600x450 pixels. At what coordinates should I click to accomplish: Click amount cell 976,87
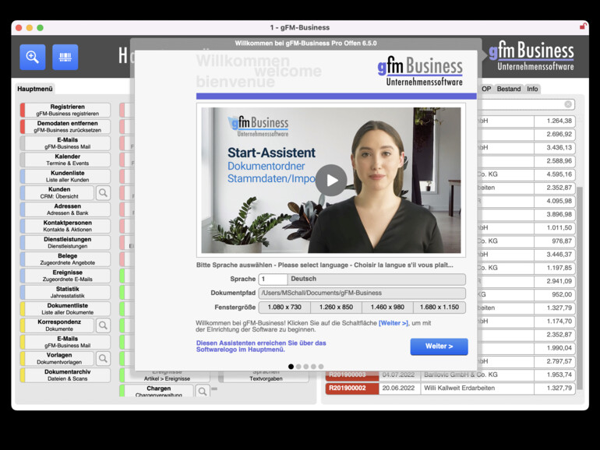click(555, 241)
